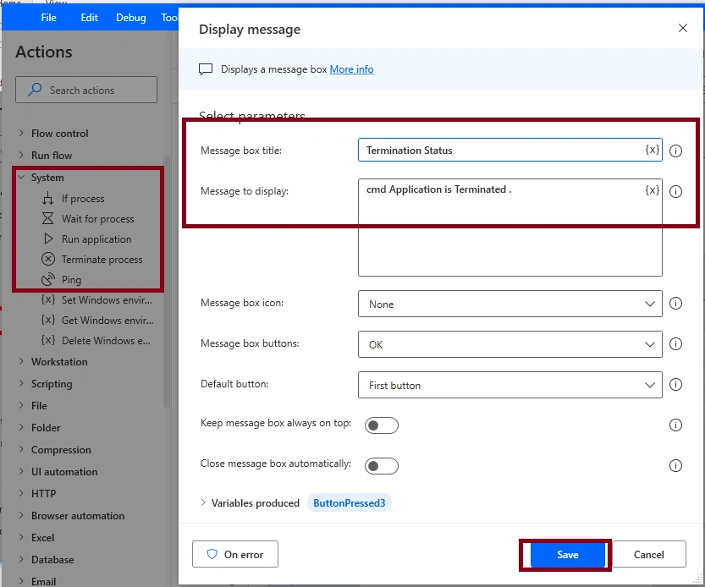This screenshot has width=705, height=587.
Task: Expand the Variables produced section
Action: coord(203,502)
